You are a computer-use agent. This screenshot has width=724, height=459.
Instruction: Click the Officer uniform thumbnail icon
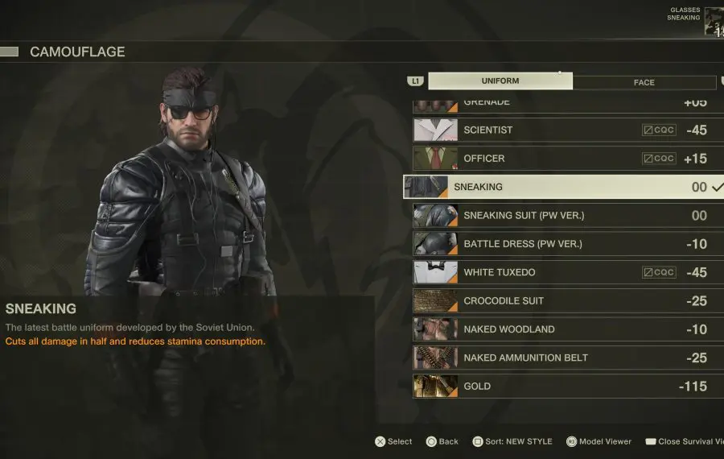click(x=435, y=159)
